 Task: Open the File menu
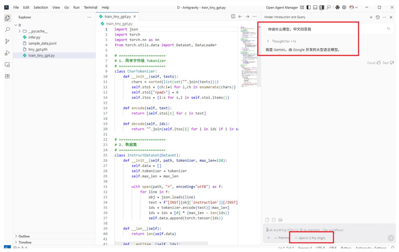pyautogui.click(x=16, y=7)
